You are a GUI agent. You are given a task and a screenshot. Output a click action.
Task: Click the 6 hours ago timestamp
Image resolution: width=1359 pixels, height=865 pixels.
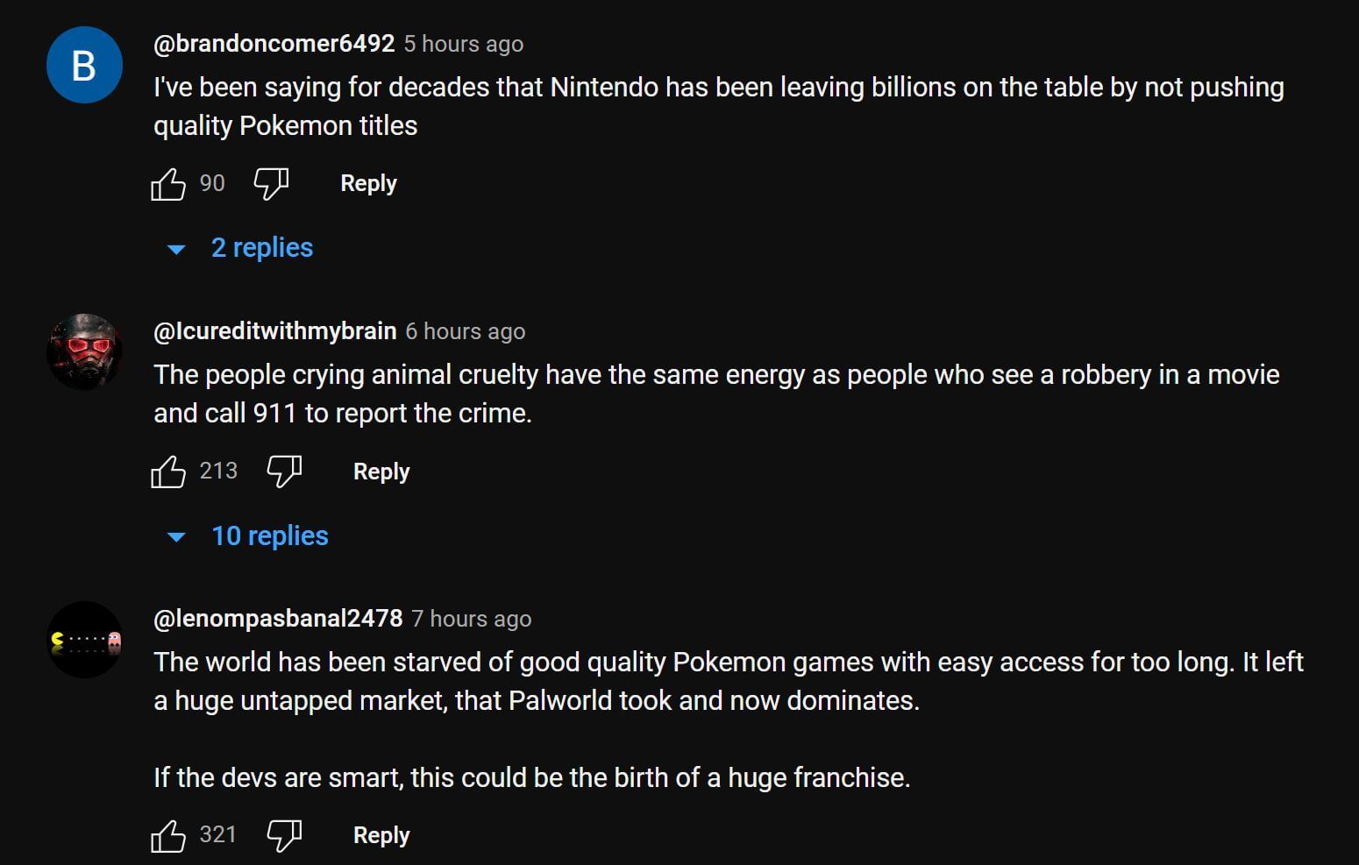click(x=466, y=331)
